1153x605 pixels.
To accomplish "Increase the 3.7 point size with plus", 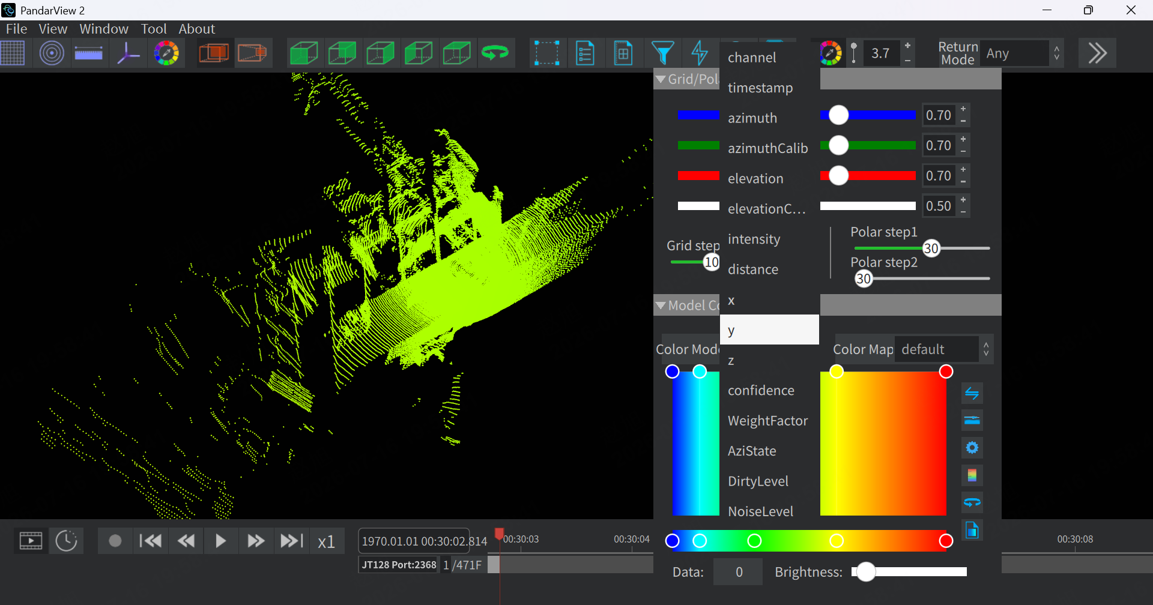I will coord(908,46).
